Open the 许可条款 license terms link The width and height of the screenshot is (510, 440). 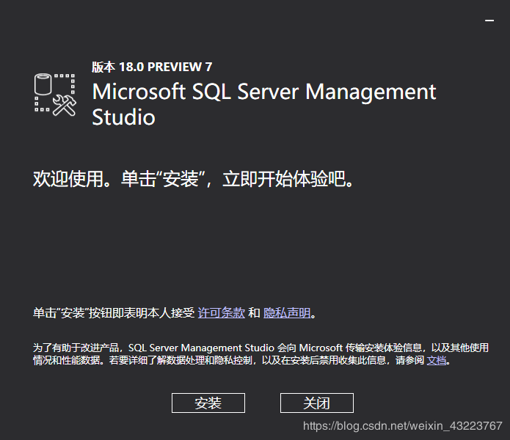tap(221, 312)
